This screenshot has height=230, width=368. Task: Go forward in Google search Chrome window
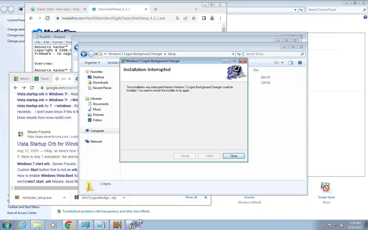point(24,88)
